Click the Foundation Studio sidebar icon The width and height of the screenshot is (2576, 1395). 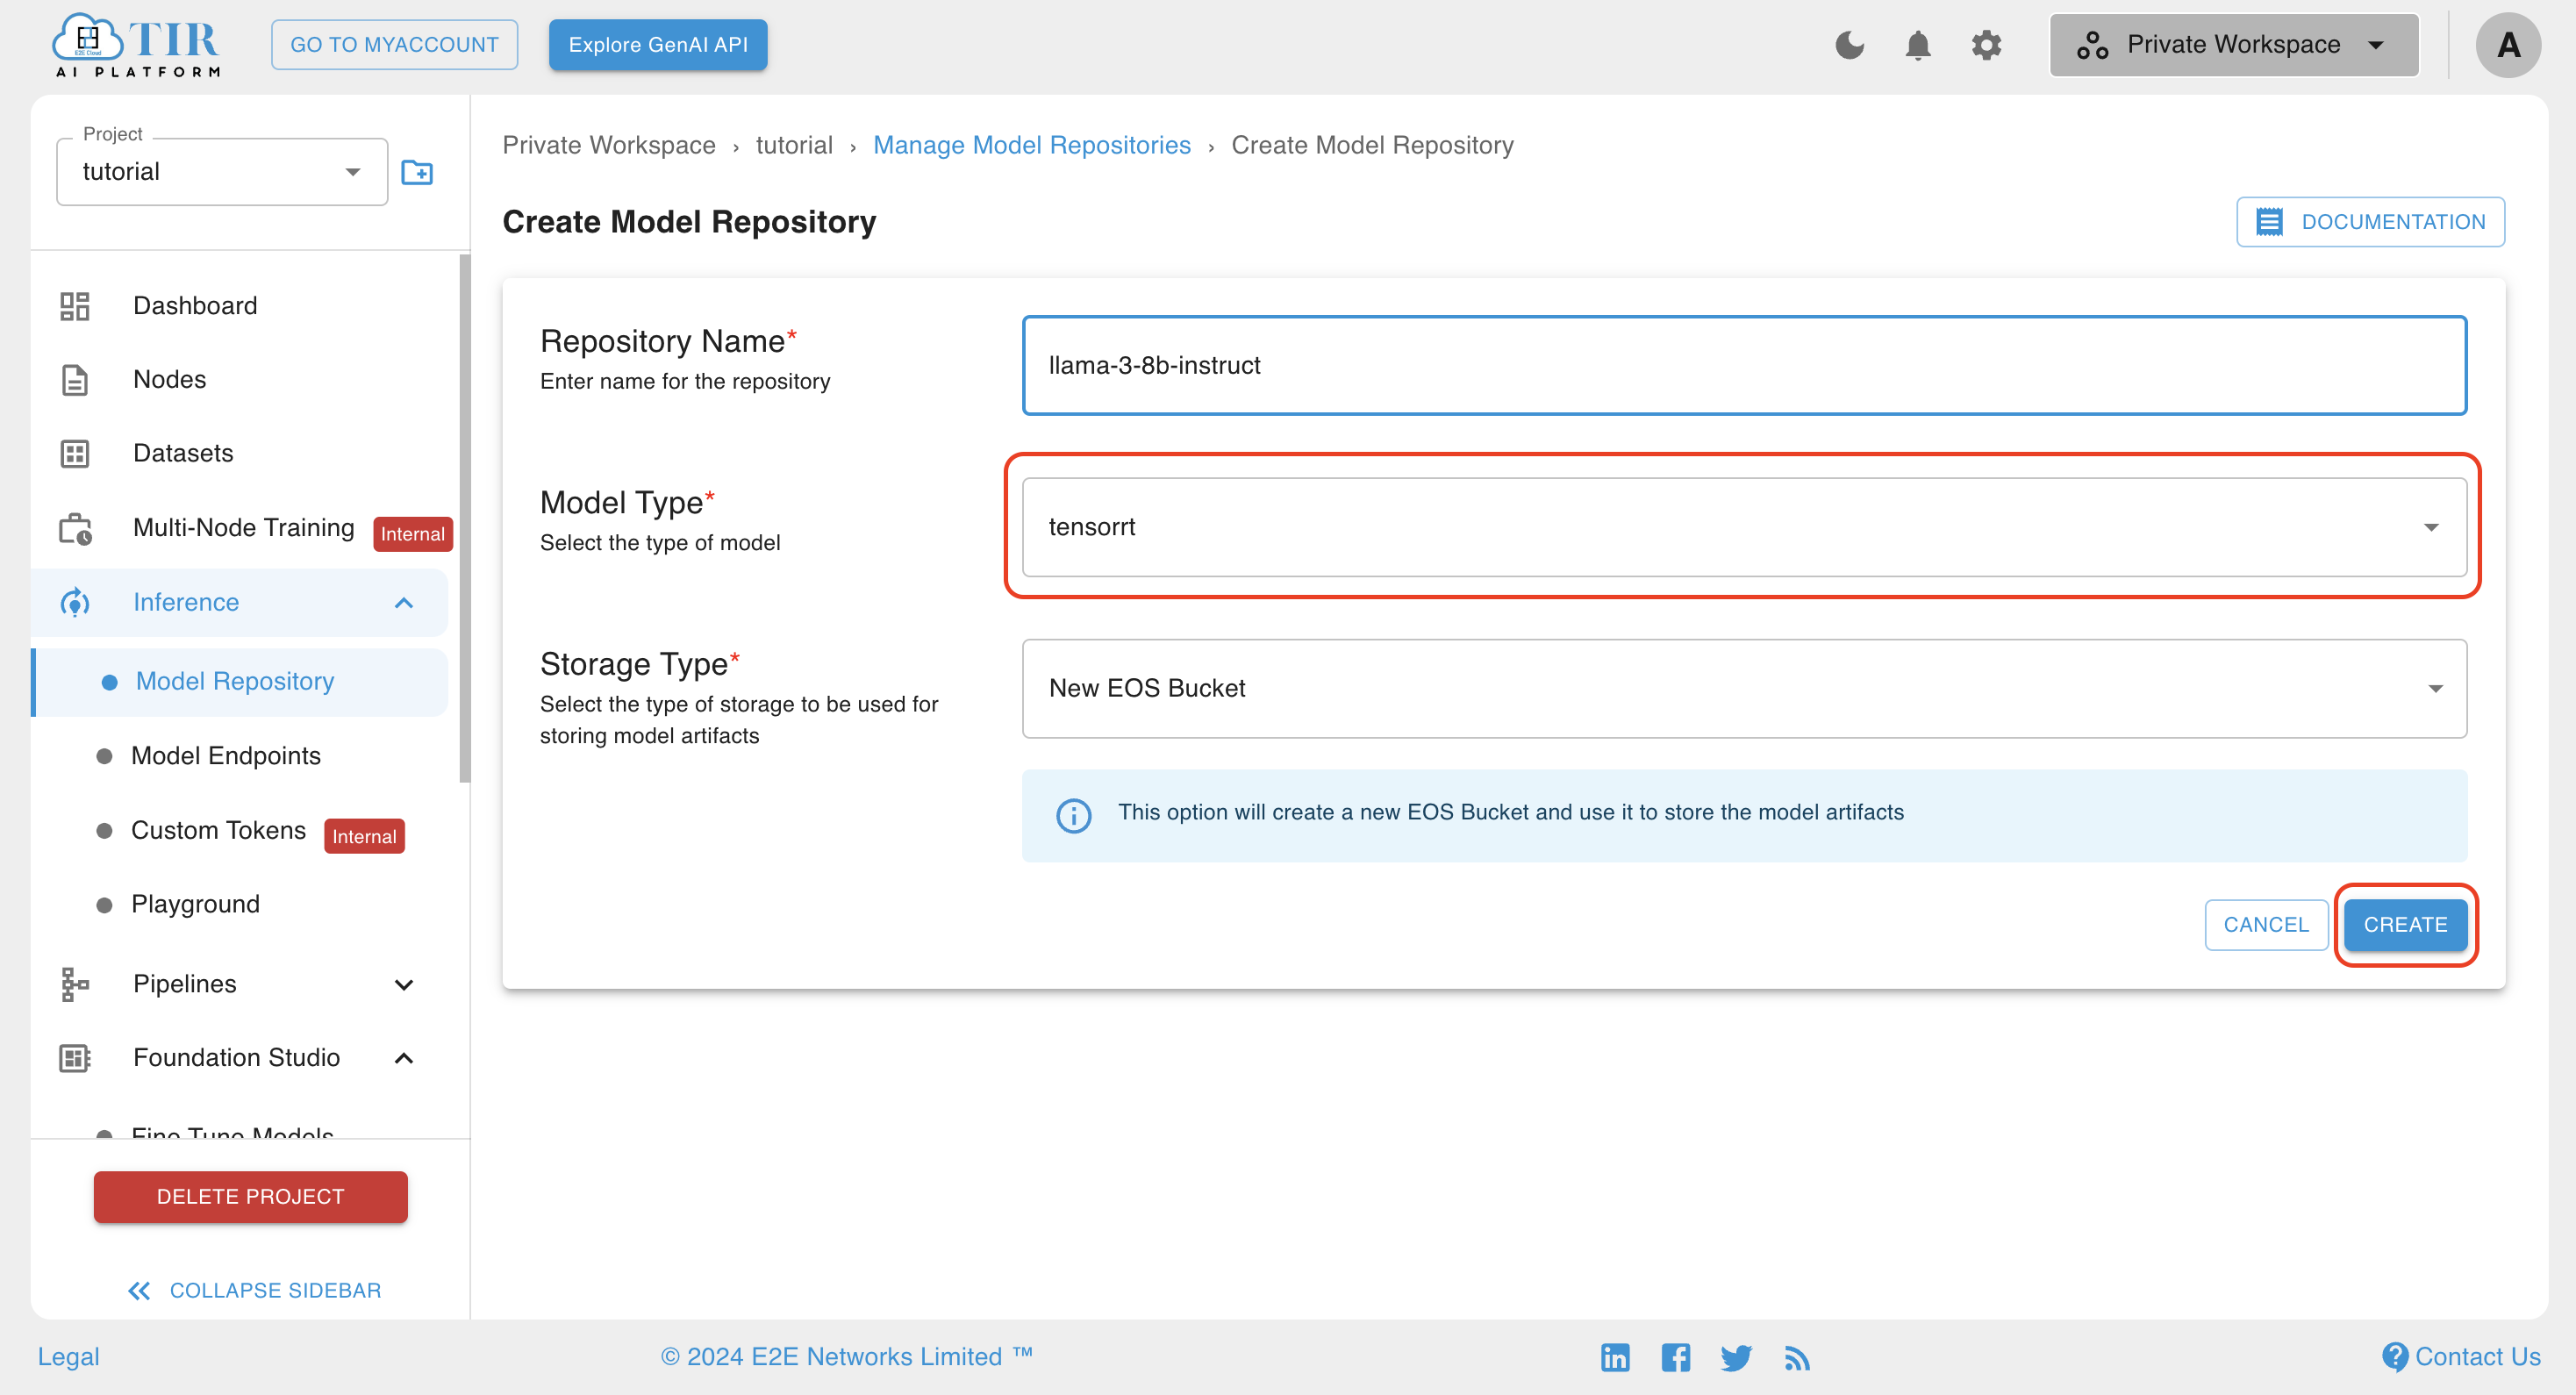75,1056
